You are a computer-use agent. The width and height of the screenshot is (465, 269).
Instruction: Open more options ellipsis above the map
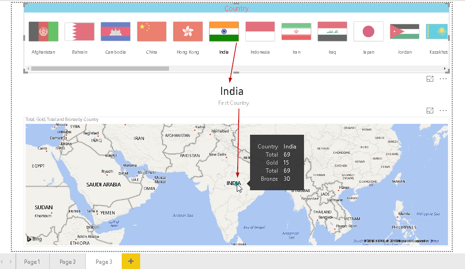443,111
